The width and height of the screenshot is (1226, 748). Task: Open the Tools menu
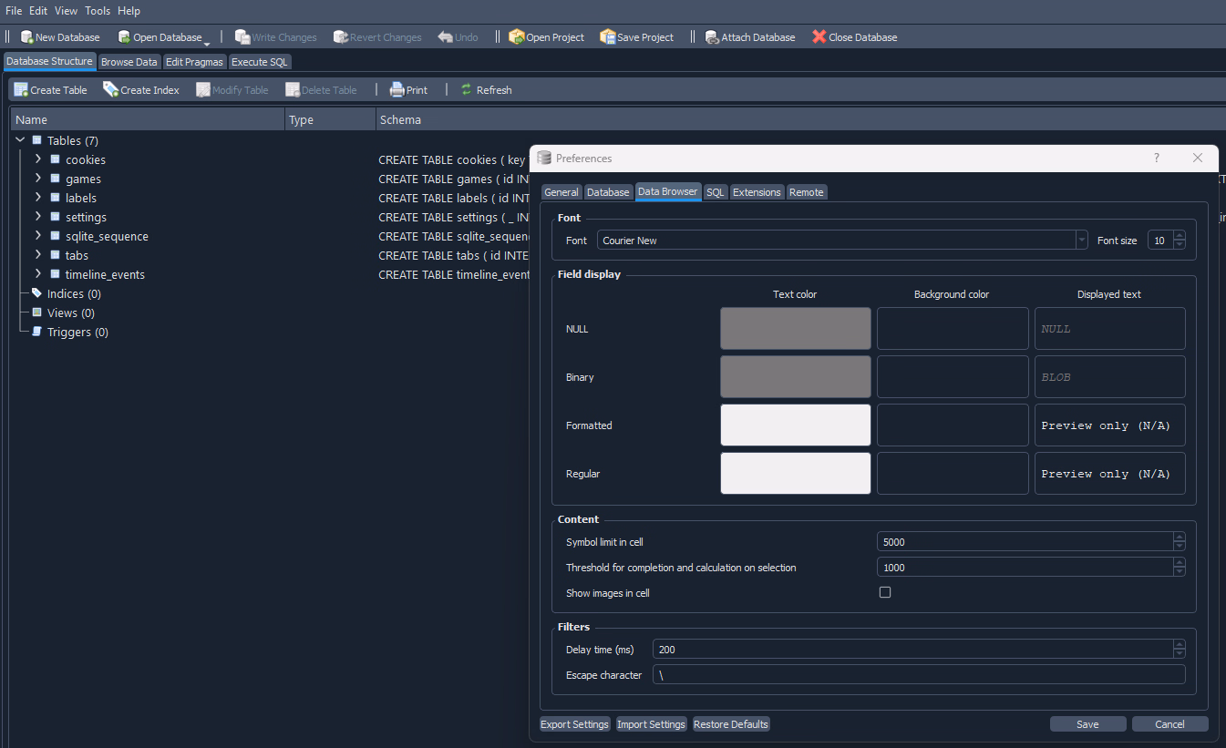coord(98,11)
